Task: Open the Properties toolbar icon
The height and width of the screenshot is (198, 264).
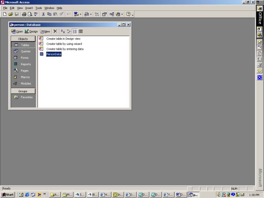Action: pos(105,14)
